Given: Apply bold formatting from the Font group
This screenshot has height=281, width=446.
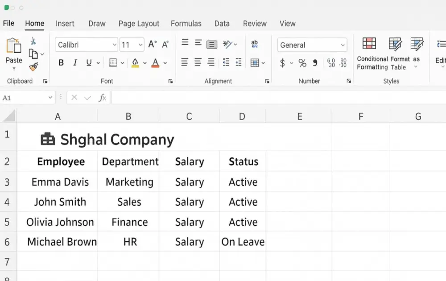Looking at the screenshot, I should click(61, 62).
